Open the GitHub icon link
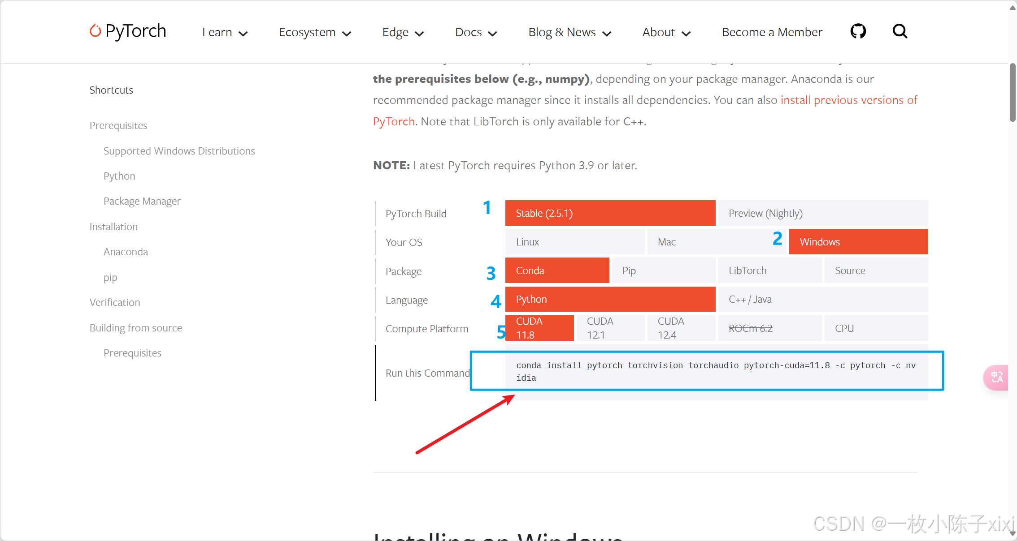This screenshot has height=541, width=1017. [x=858, y=32]
